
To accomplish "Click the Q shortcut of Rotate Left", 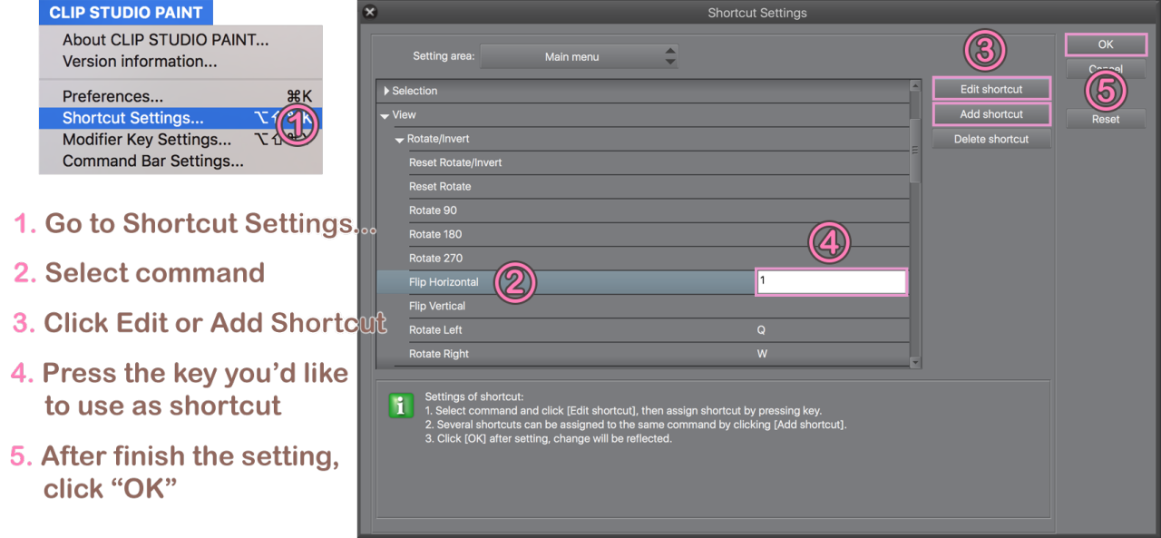I will tap(761, 330).
